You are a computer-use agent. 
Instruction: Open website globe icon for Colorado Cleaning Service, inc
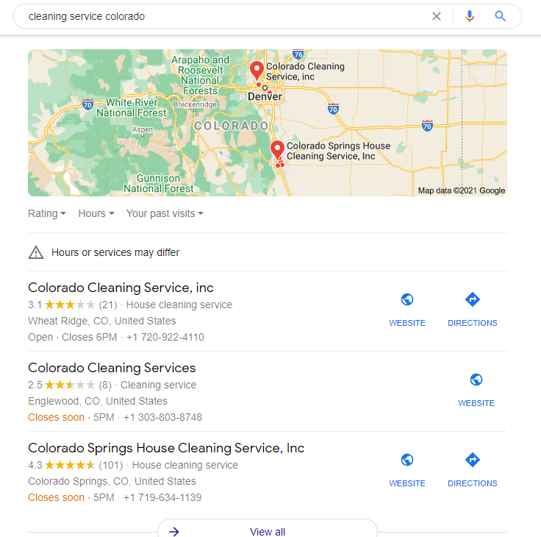pyautogui.click(x=407, y=299)
